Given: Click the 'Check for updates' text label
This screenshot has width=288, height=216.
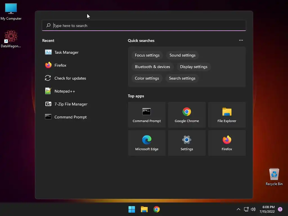Looking at the screenshot, I should pyautogui.click(x=70, y=78).
